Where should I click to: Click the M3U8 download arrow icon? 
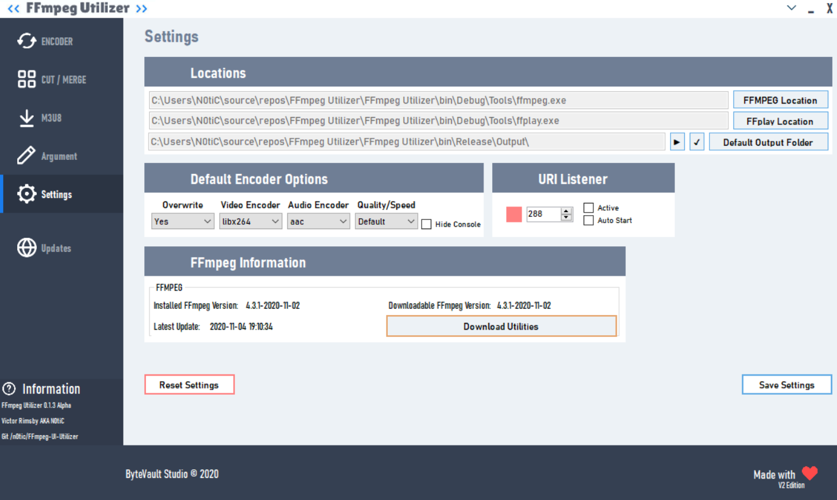(26, 118)
